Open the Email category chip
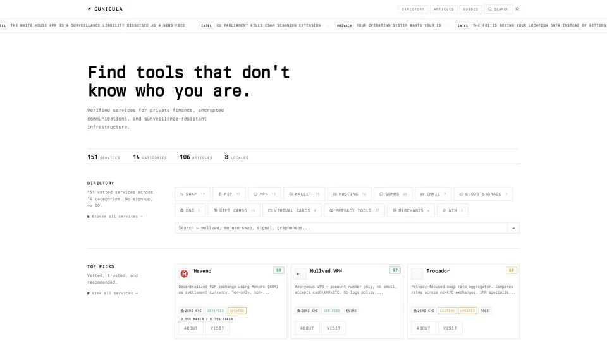607x341 pixels. (433, 194)
